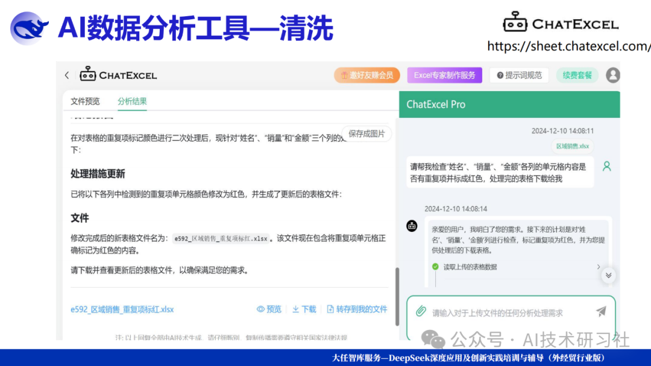Image resolution: width=651 pixels, height=366 pixels.
Task: Click the double-chevron scroll to bottom button
Action: (608, 275)
